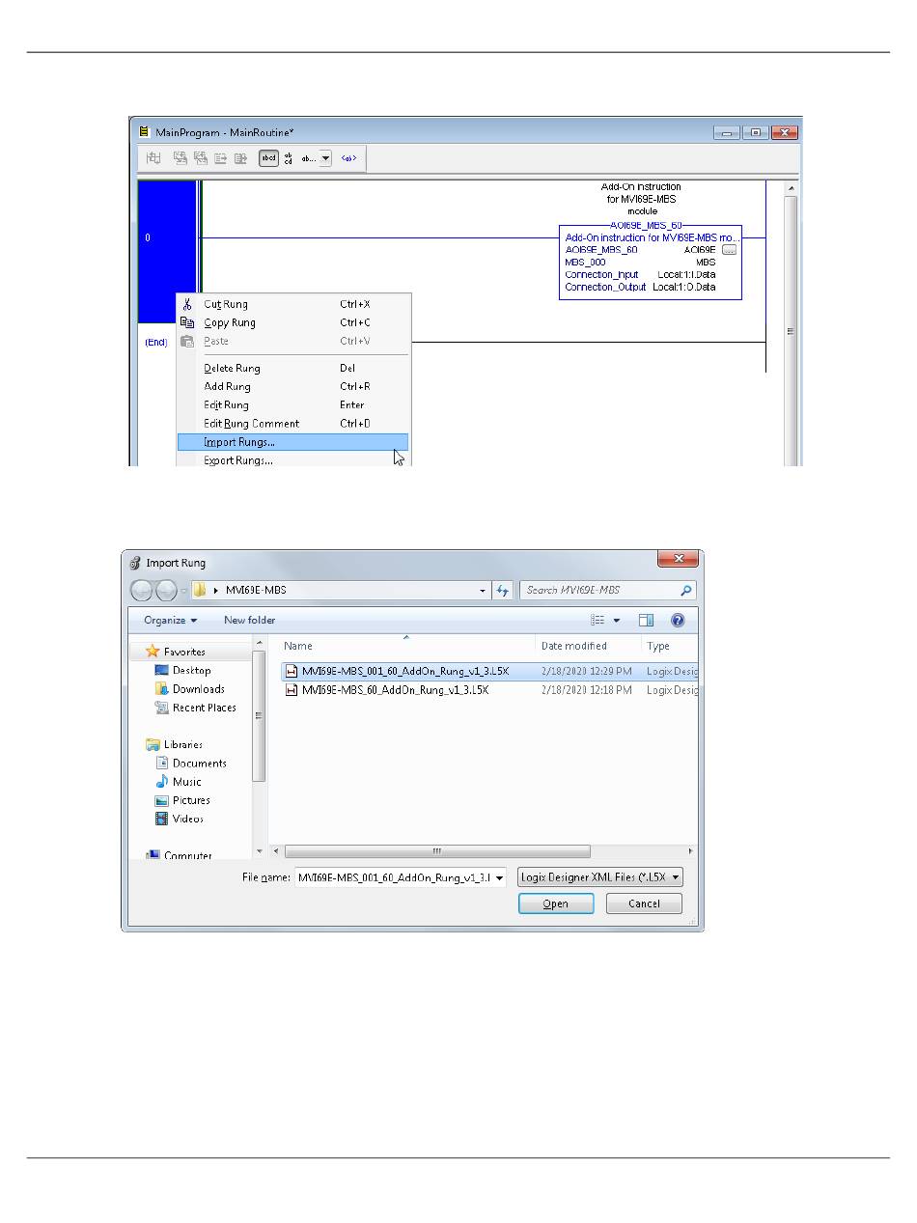Click the Forward arrow in Import Rung dialog
Screen dimensions: 917x1223
[166, 590]
